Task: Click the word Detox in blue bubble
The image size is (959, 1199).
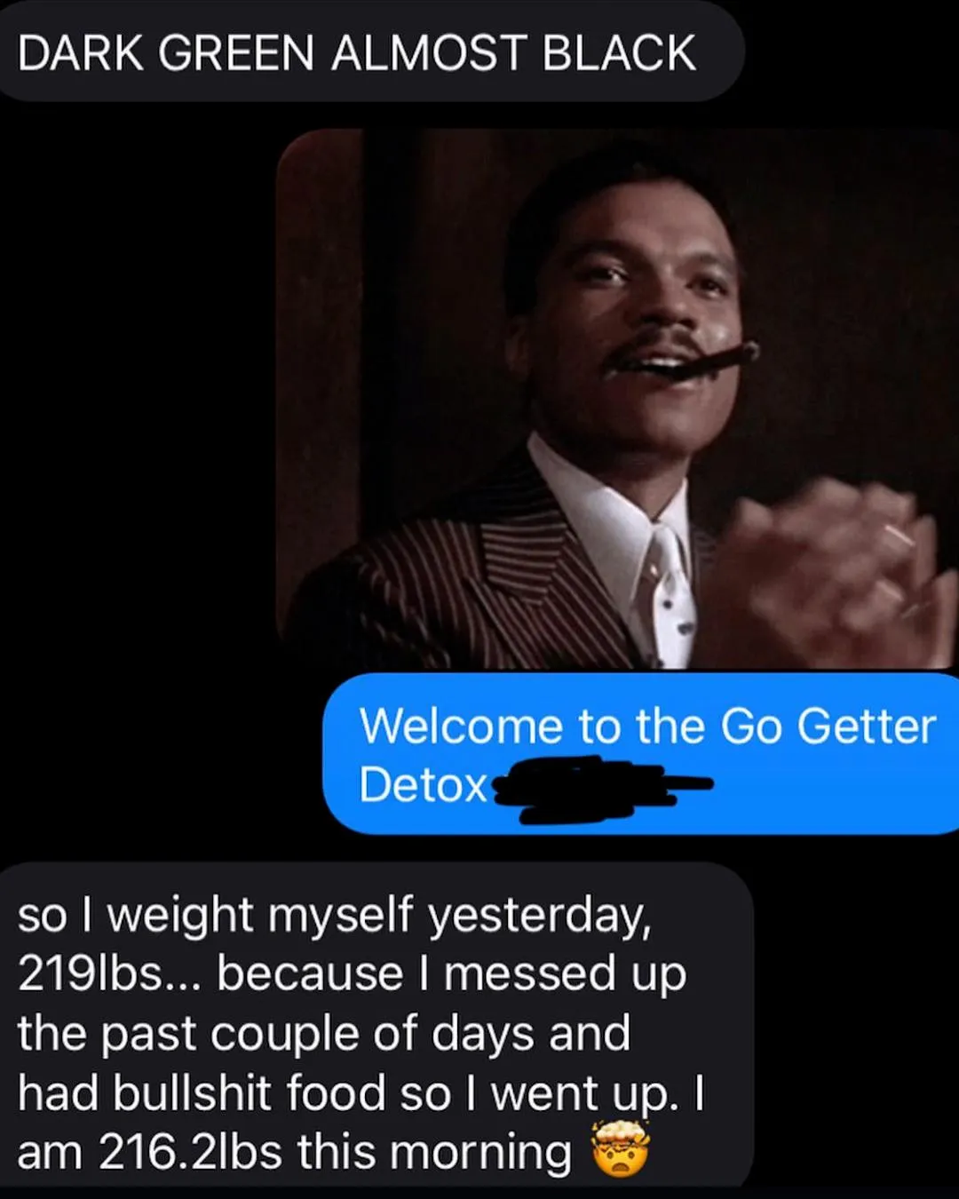Action: point(424,785)
